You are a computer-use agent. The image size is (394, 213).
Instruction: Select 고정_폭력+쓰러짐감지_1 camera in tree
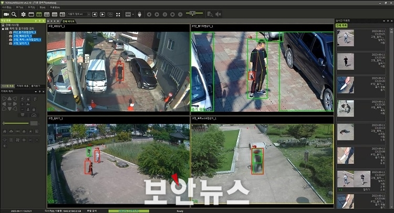[x=27, y=40]
